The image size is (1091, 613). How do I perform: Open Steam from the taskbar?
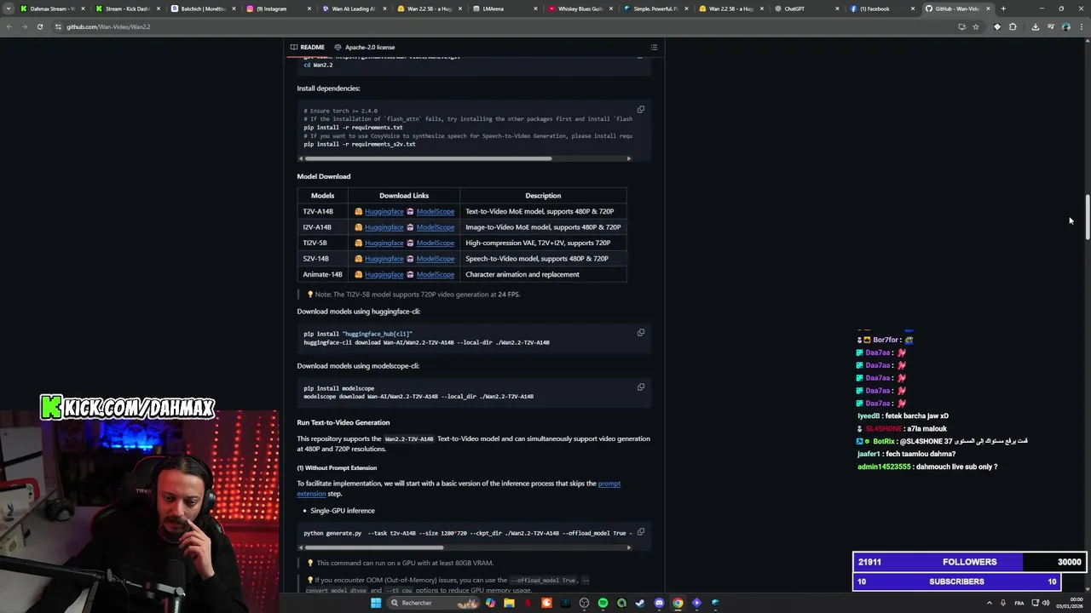[640, 603]
